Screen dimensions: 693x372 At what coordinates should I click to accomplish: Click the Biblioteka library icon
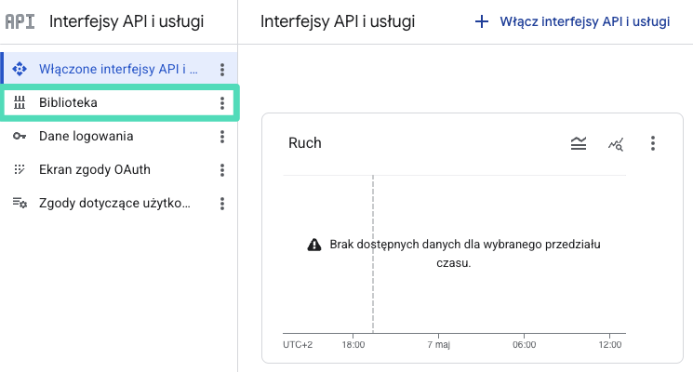[20, 102]
